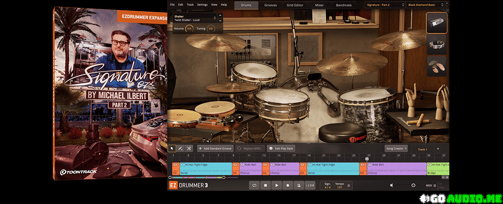Viewport: 503px width, 204px height.
Task: Open the Edit menu
Action: 181,5
